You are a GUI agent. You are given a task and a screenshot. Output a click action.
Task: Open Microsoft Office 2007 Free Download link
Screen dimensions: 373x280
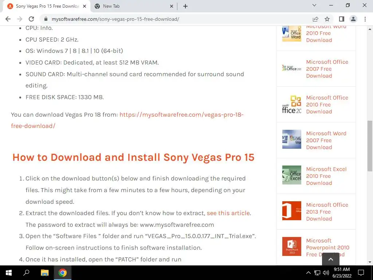(x=327, y=69)
